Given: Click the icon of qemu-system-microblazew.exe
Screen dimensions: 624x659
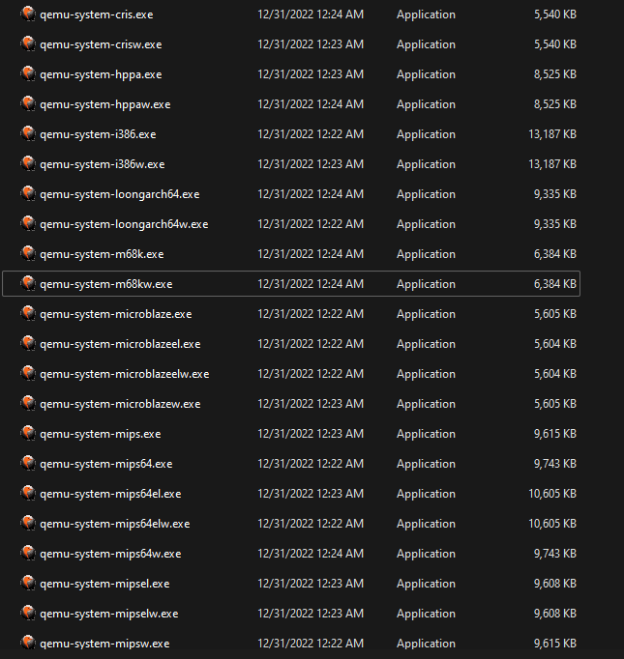Looking at the screenshot, I should 28,404.
